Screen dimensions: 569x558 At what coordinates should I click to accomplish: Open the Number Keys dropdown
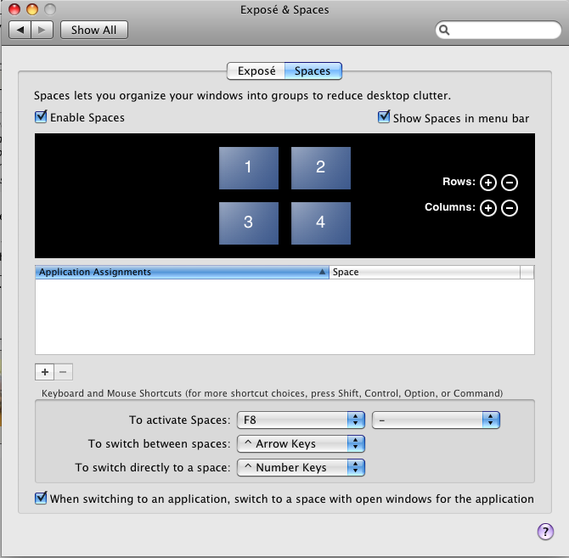(x=301, y=468)
